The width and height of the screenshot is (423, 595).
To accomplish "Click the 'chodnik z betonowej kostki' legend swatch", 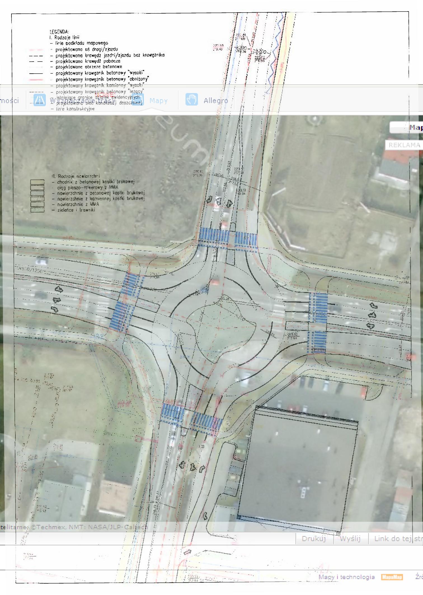I will pos(37,182).
